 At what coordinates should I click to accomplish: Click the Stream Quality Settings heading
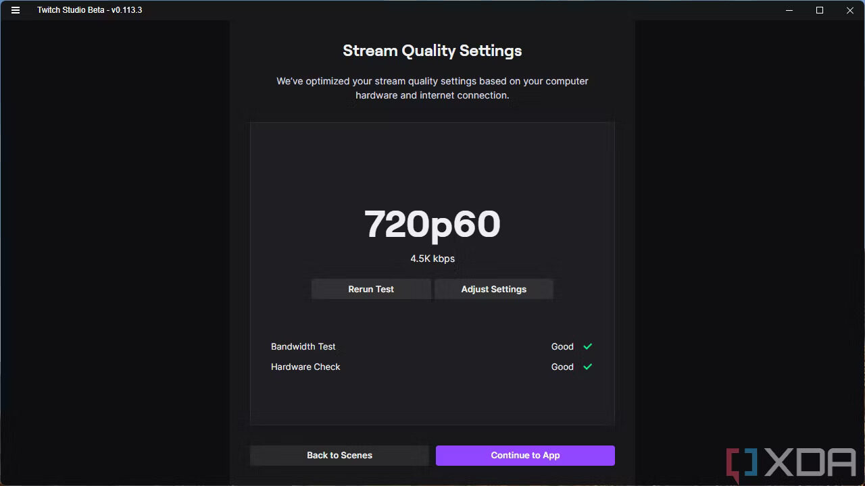tap(432, 51)
